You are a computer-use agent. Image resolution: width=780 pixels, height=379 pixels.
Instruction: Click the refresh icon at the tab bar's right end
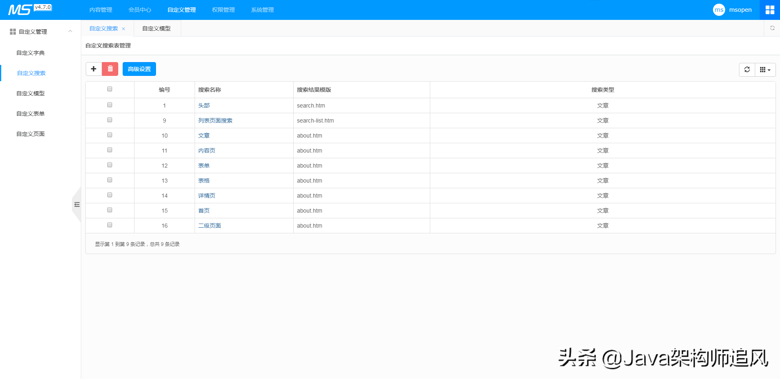tap(772, 28)
